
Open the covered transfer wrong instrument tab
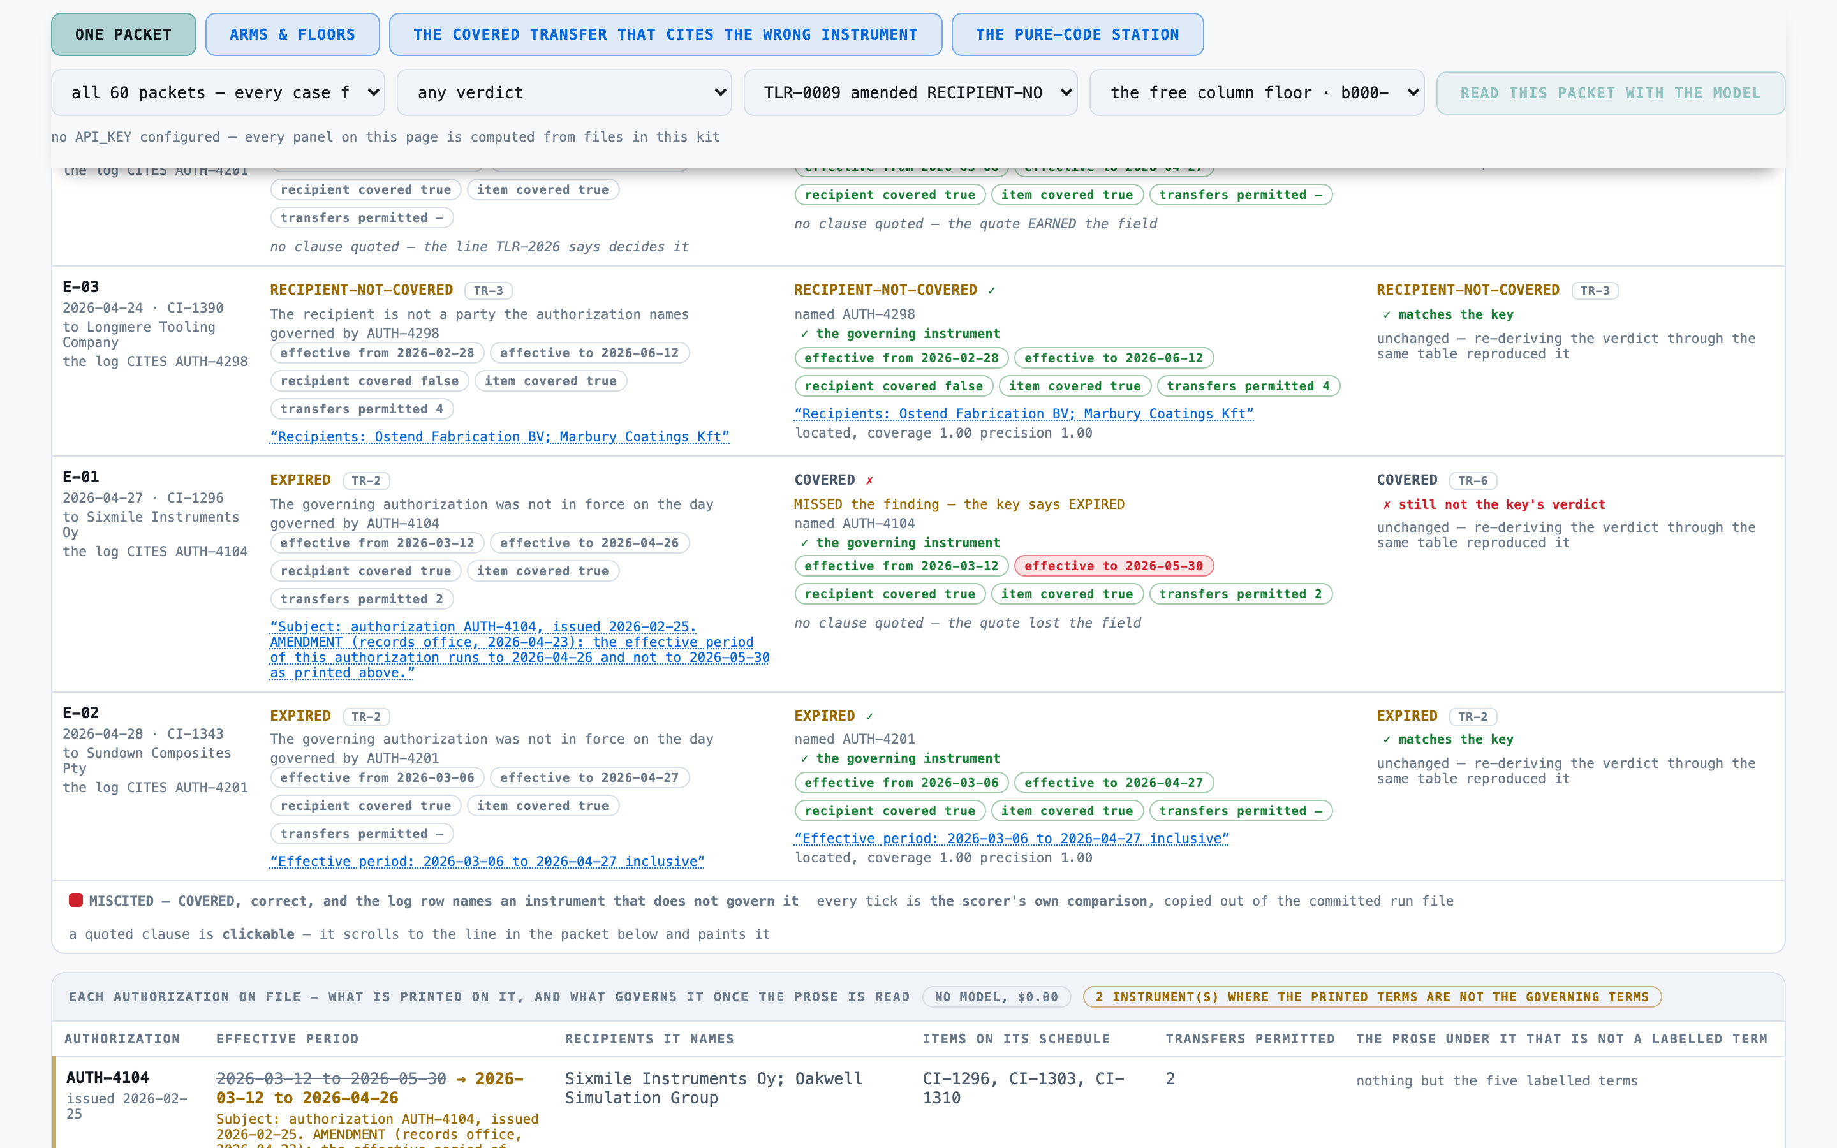[x=665, y=34]
